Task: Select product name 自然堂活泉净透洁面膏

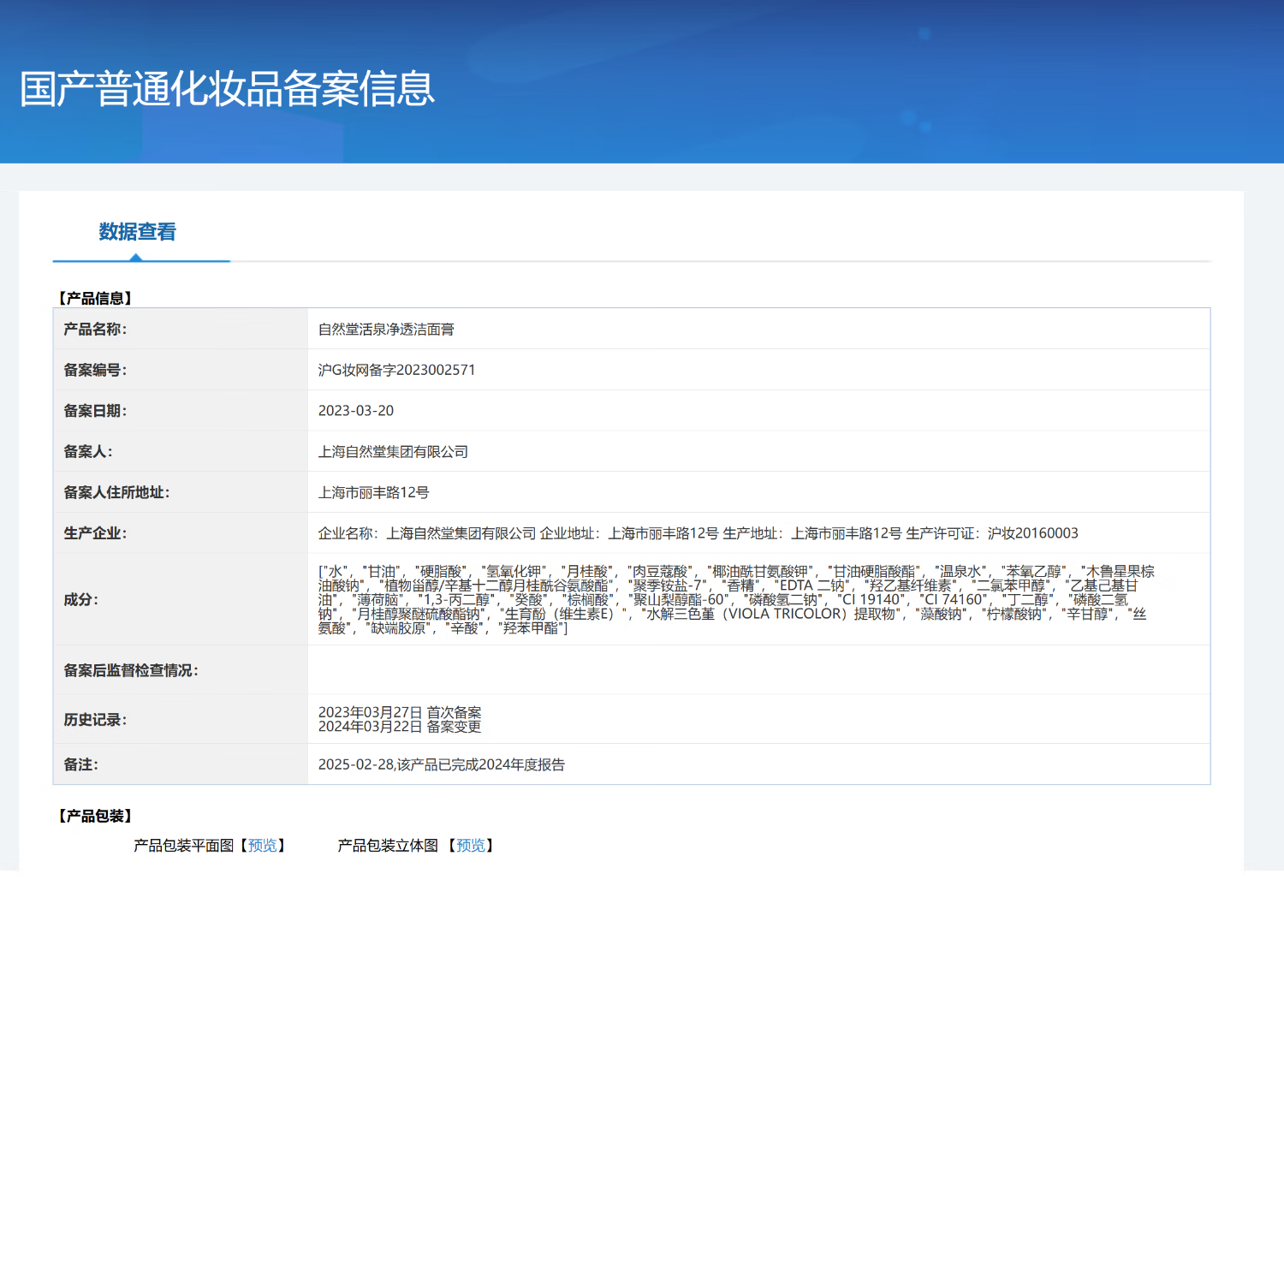Action: 386,330
